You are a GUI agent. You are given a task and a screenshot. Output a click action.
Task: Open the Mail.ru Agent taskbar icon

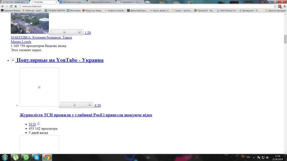click(x=26, y=157)
